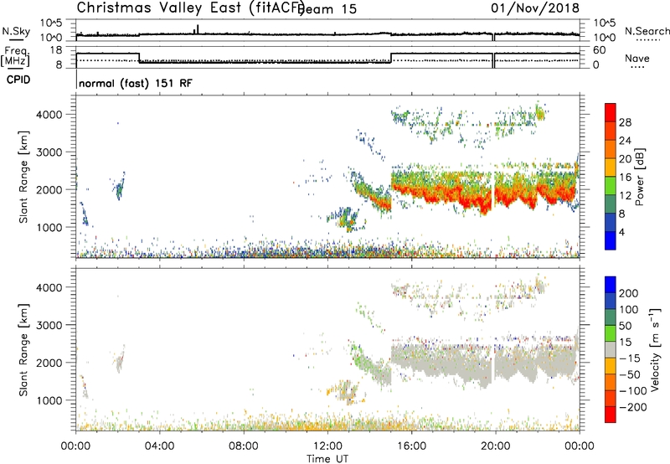670x464 pixels.
Task: Click the 'Christmas Valley East (fitACF)' title
Action: pos(191,8)
